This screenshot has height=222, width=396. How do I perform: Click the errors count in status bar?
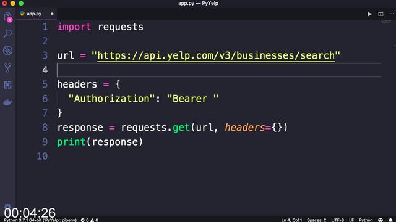point(85,220)
